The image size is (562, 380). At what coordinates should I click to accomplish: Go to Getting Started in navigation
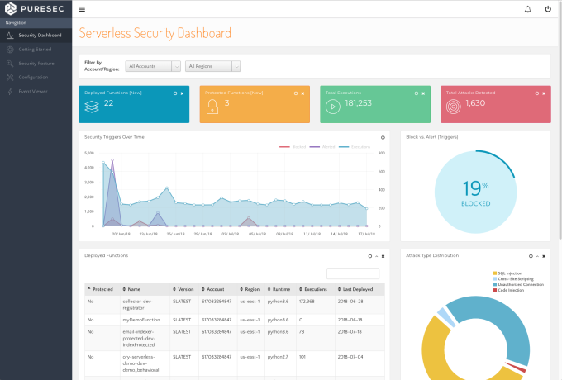pos(35,50)
